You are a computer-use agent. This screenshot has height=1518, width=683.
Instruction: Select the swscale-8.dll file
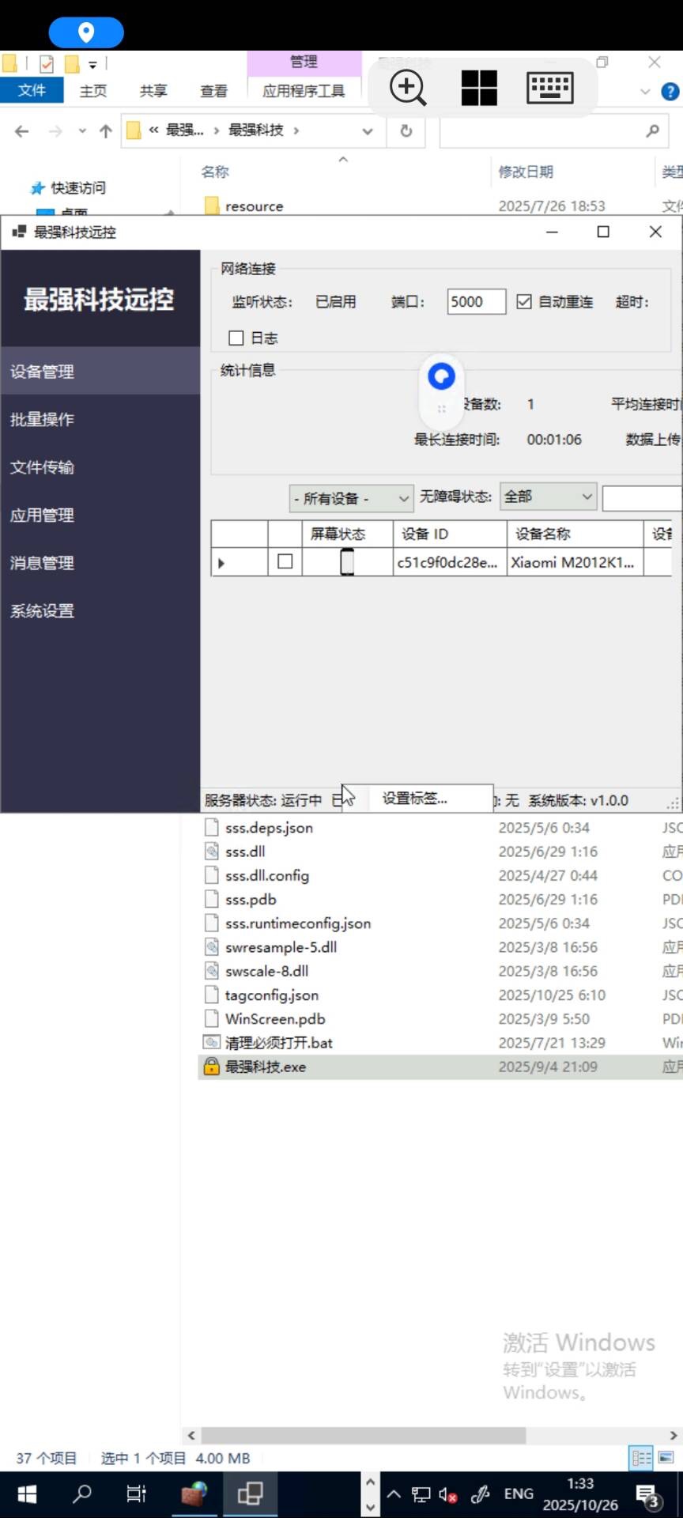coord(267,971)
